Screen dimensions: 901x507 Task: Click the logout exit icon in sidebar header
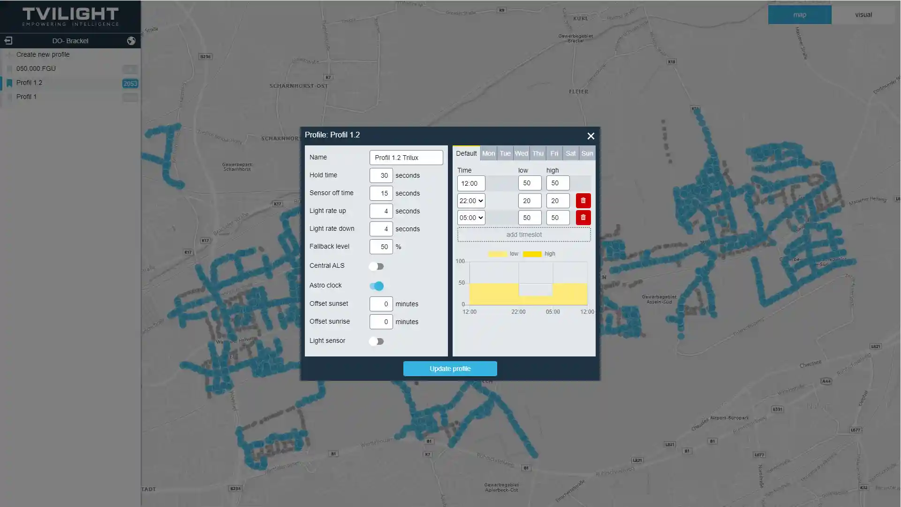[x=8, y=41]
